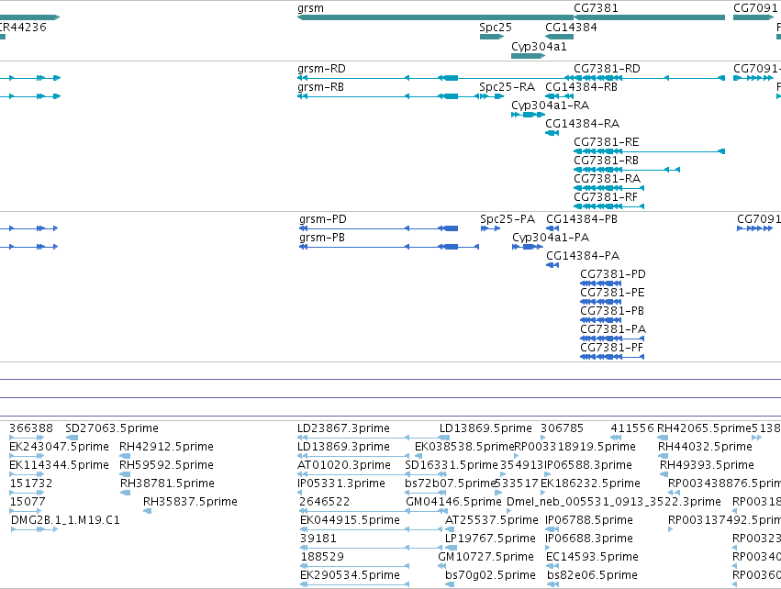Viewport: 781px width, 589px height.
Task: Click the SD27063.5prime EST label
Action: click(x=112, y=428)
